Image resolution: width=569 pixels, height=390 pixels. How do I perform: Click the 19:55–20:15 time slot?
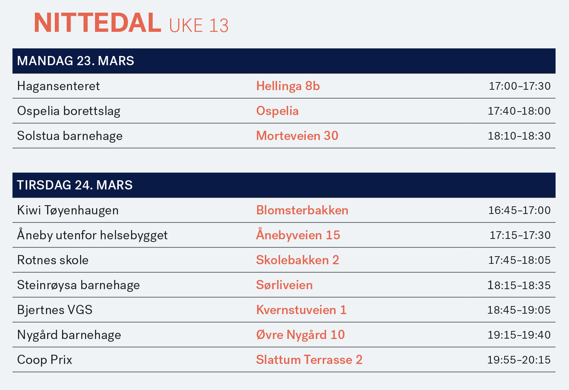(x=519, y=360)
